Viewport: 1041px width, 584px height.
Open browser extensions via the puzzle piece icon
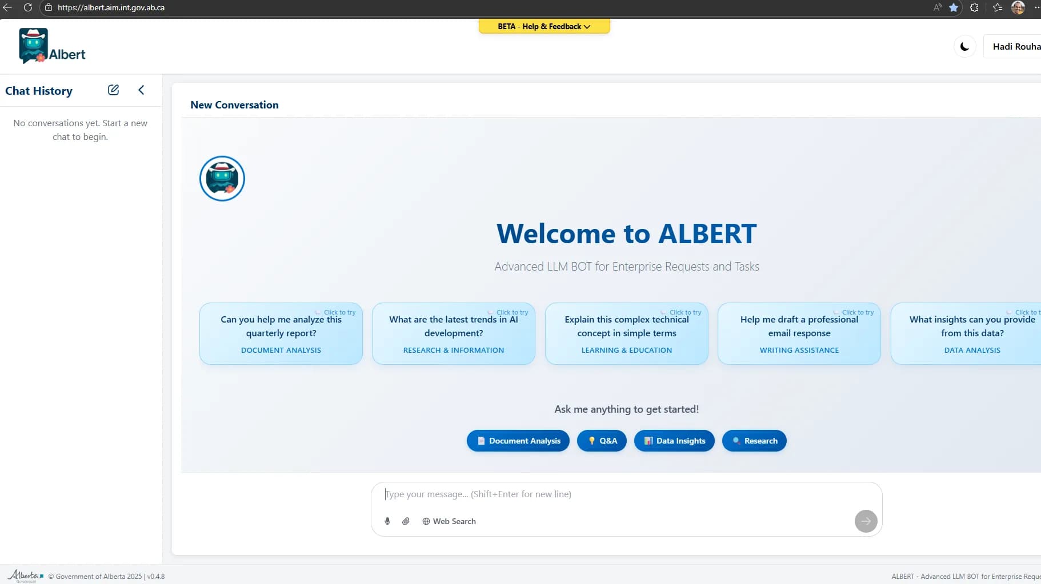pos(975,8)
